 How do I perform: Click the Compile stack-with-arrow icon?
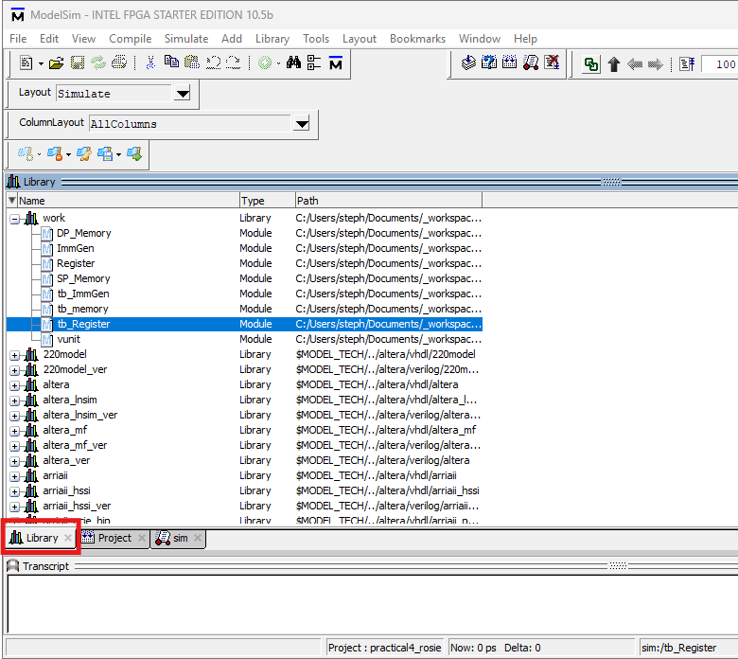point(468,62)
